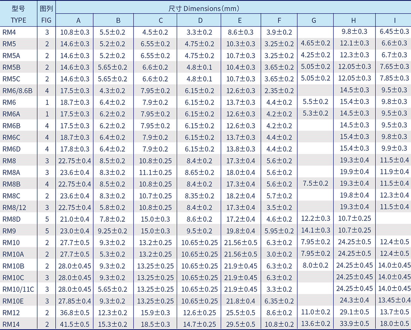Screen dimensions: 411x330
Task: Click the RM14 row label
Action: [11, 324]
